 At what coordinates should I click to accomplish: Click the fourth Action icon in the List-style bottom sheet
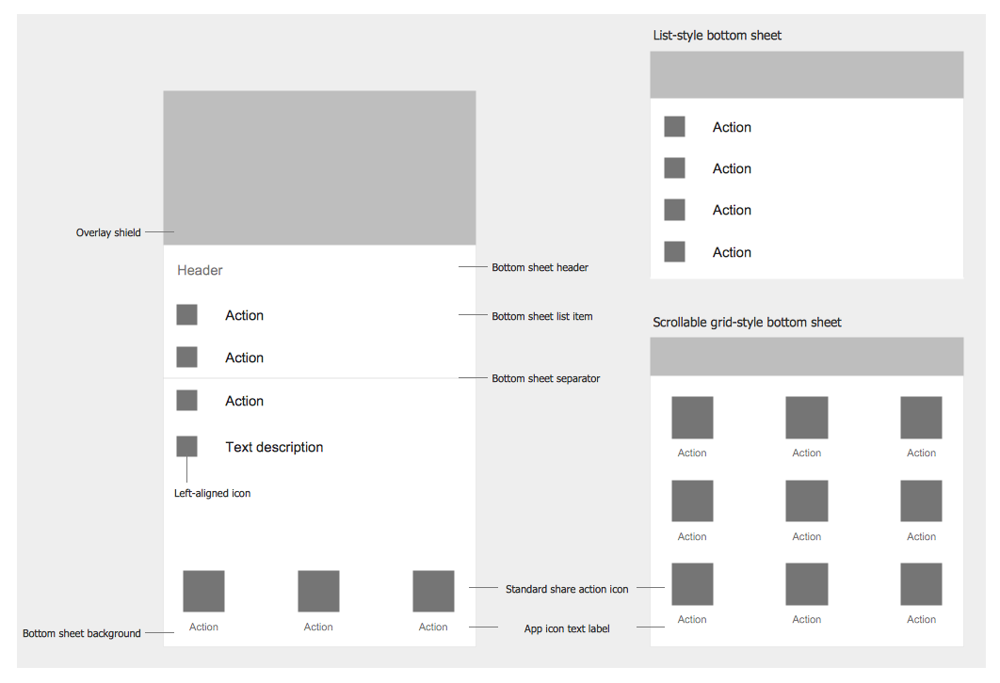(x=674, y=252)
